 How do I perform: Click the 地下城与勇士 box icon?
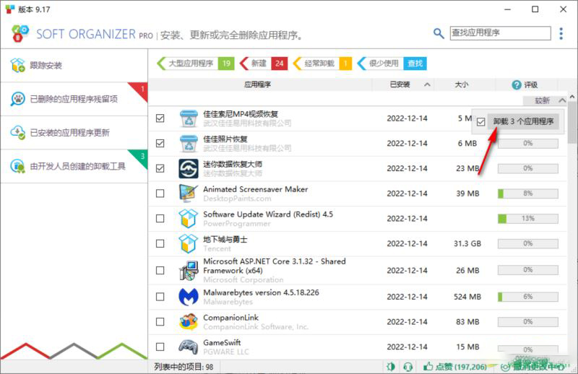click(x=189, y=243)
